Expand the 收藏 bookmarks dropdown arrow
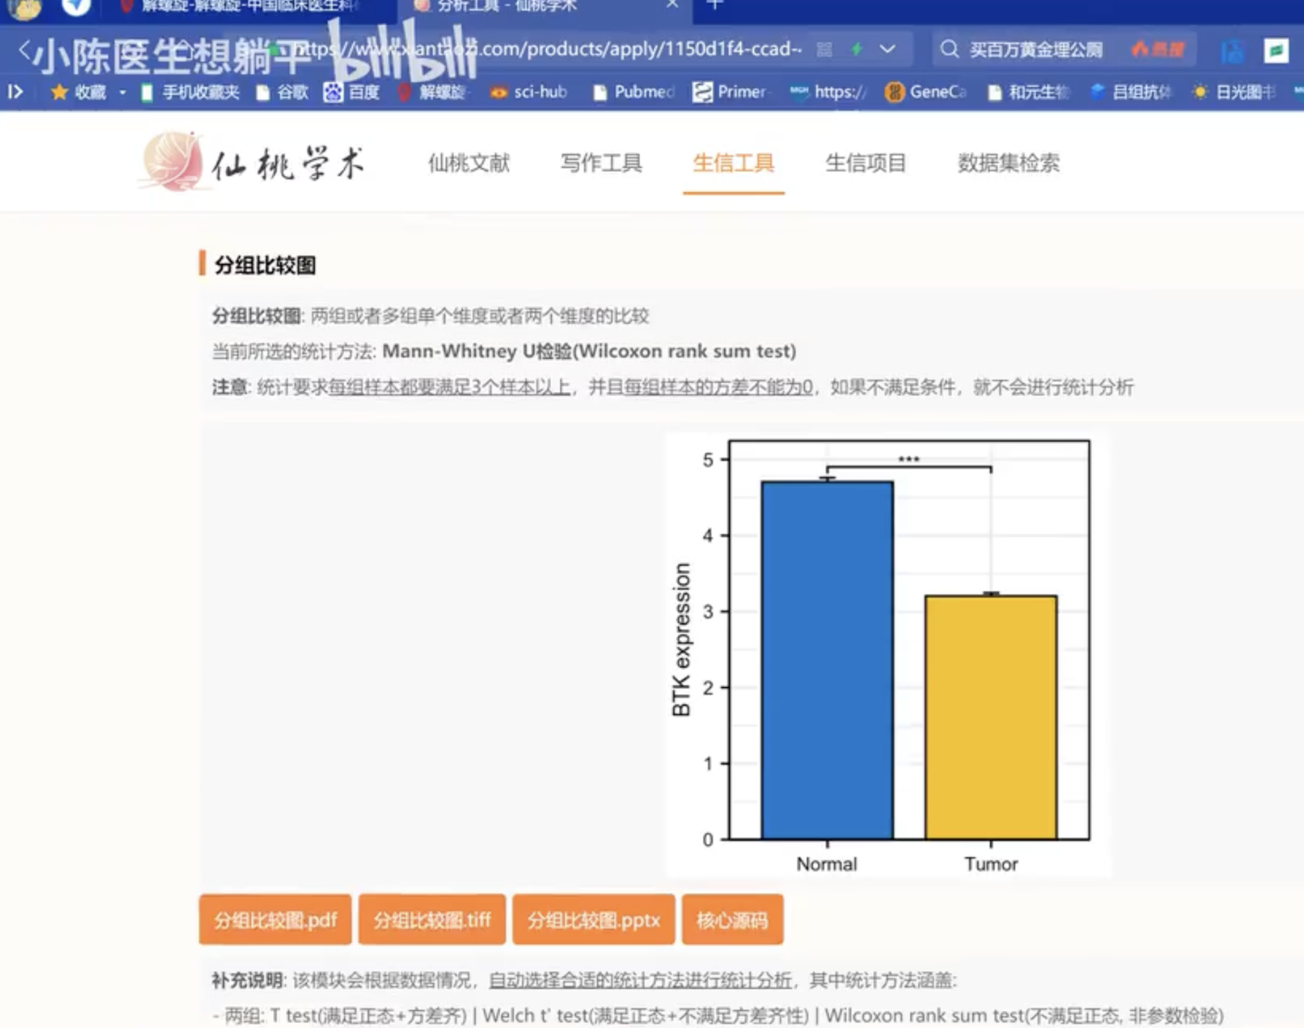 point(122,92)
